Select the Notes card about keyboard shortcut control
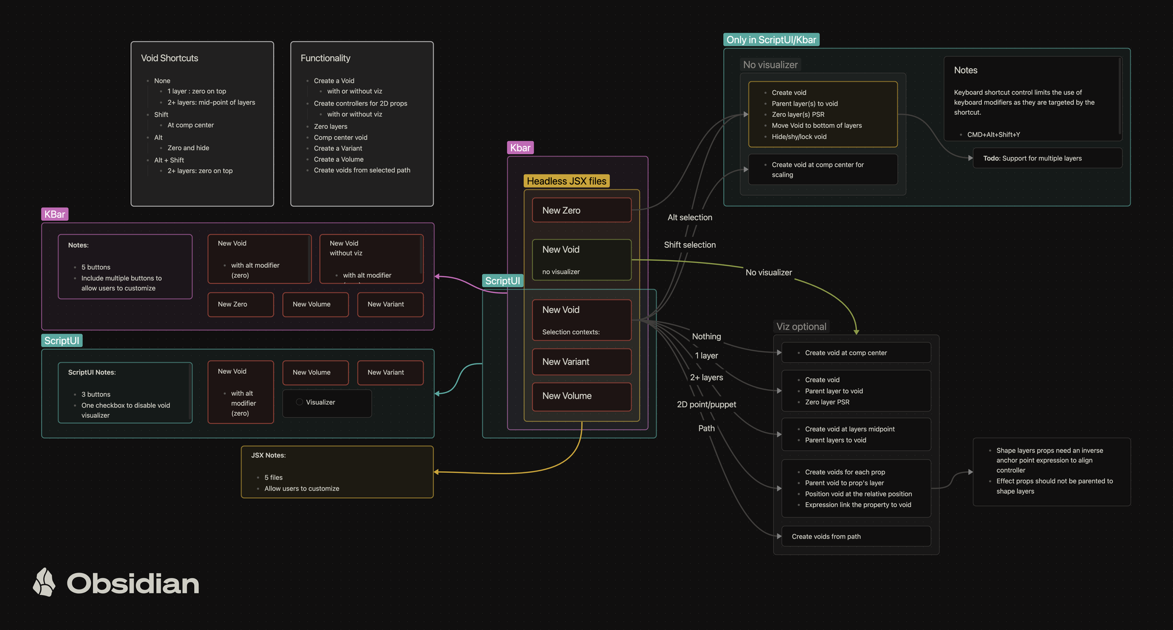 (1033, 98)
